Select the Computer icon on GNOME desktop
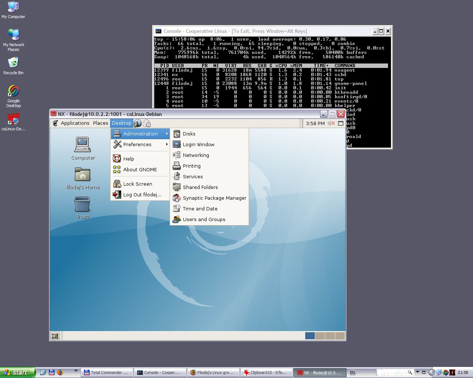This screenshot has height=378, width=473. (83, 148)
